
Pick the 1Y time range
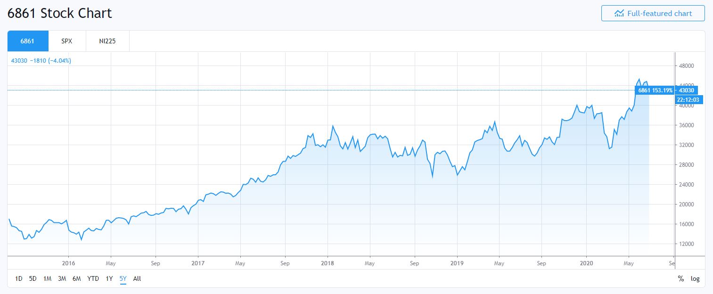[x=109, y=278]
